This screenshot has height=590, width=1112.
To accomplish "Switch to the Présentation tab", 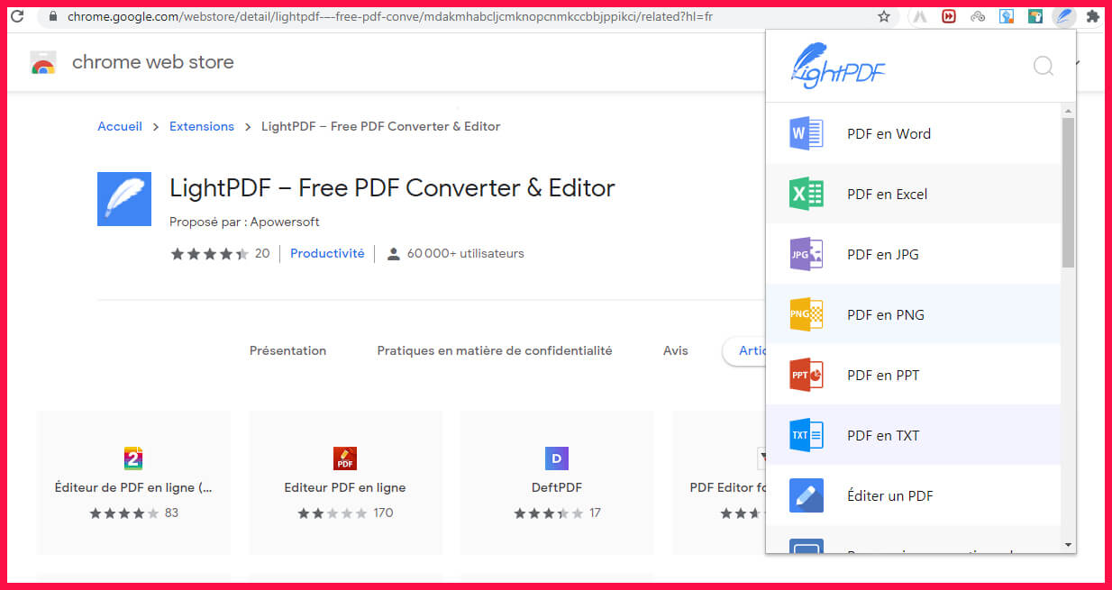I will point(288,350).
